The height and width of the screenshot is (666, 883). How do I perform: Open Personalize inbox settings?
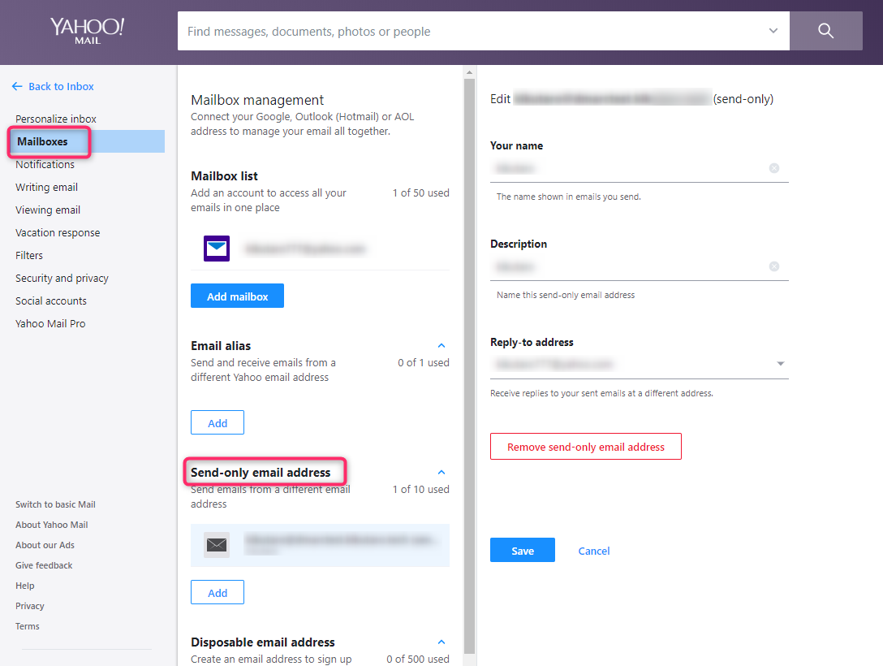(x=56, y=119)
